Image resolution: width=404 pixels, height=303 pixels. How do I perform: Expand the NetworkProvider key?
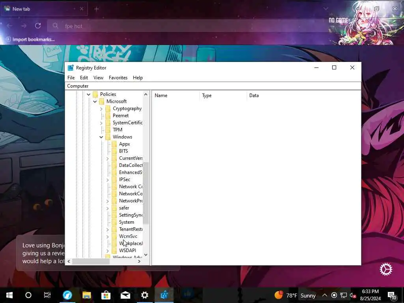tap(108, 201)
